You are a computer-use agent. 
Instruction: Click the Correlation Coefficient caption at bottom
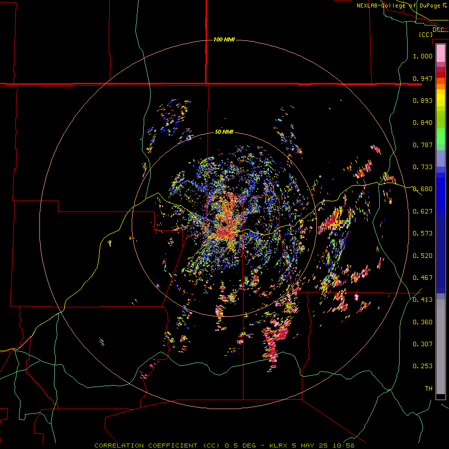224,446
